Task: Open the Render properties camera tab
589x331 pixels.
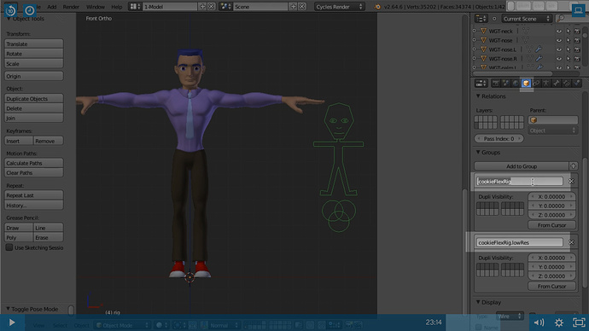Action: 495,84
